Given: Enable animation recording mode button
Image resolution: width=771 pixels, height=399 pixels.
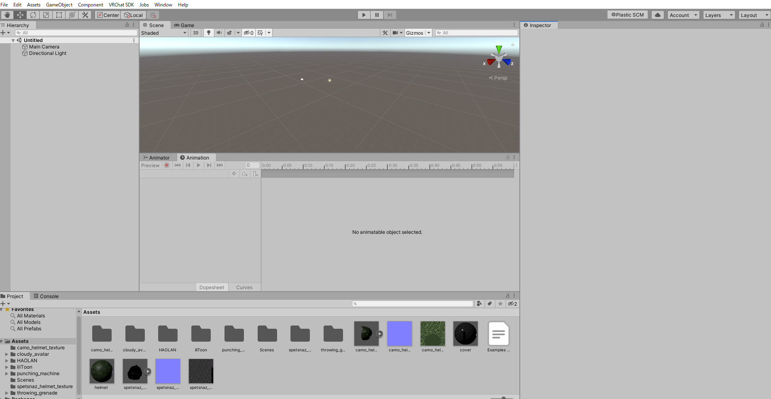Looking at the screenshot, I should click(167, 165).
